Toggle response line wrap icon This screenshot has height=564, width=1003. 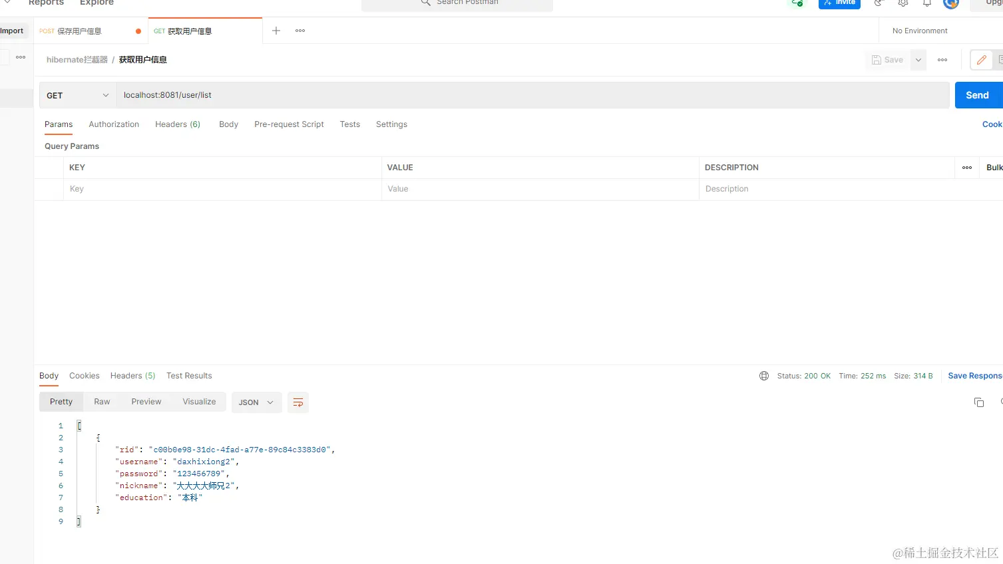pyautogui.click(x=298, y=402)
